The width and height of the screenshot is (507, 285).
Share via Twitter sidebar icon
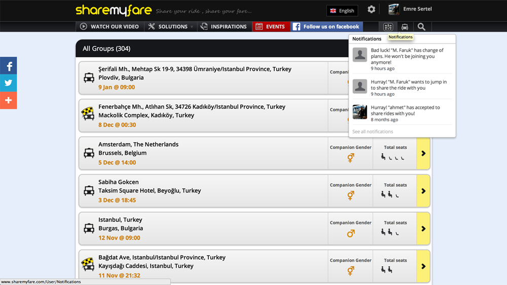tap(9, 83)
